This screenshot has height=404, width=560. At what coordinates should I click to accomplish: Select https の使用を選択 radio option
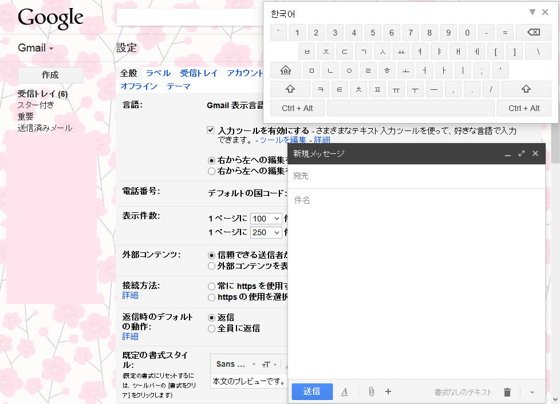(x=211, y=298)
